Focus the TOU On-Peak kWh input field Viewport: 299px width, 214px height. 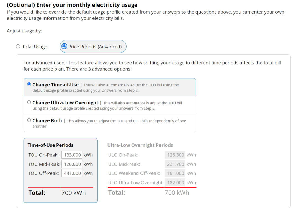tap(72, 155)
